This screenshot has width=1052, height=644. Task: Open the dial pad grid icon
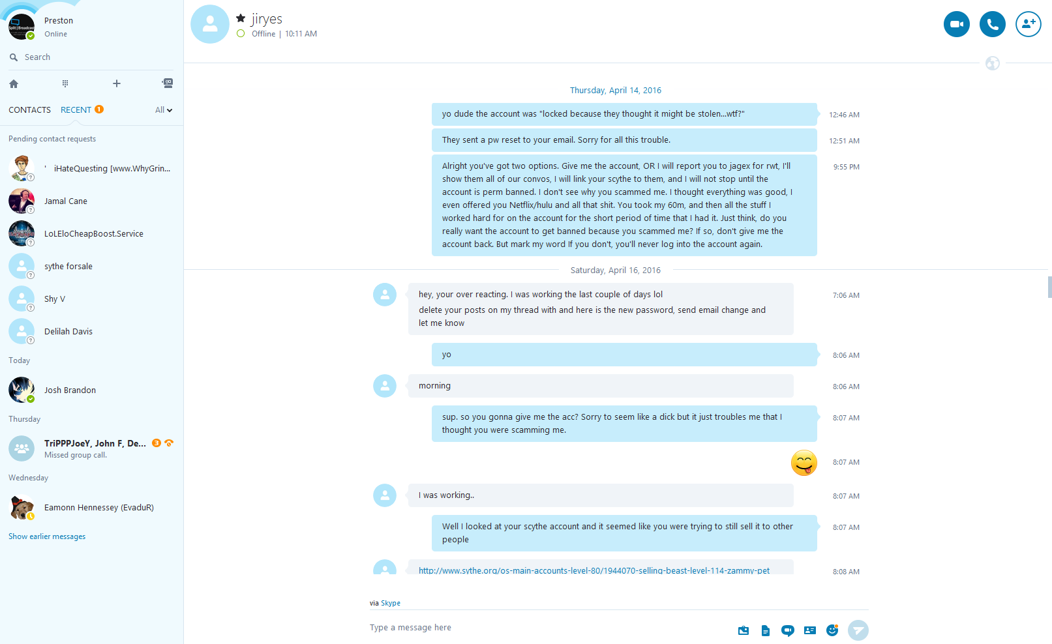pyautogui.click(x=65, y=83)
